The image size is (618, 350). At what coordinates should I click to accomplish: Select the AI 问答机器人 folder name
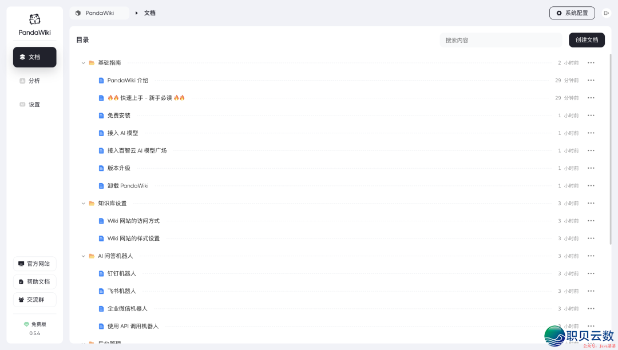click(115, 256)
